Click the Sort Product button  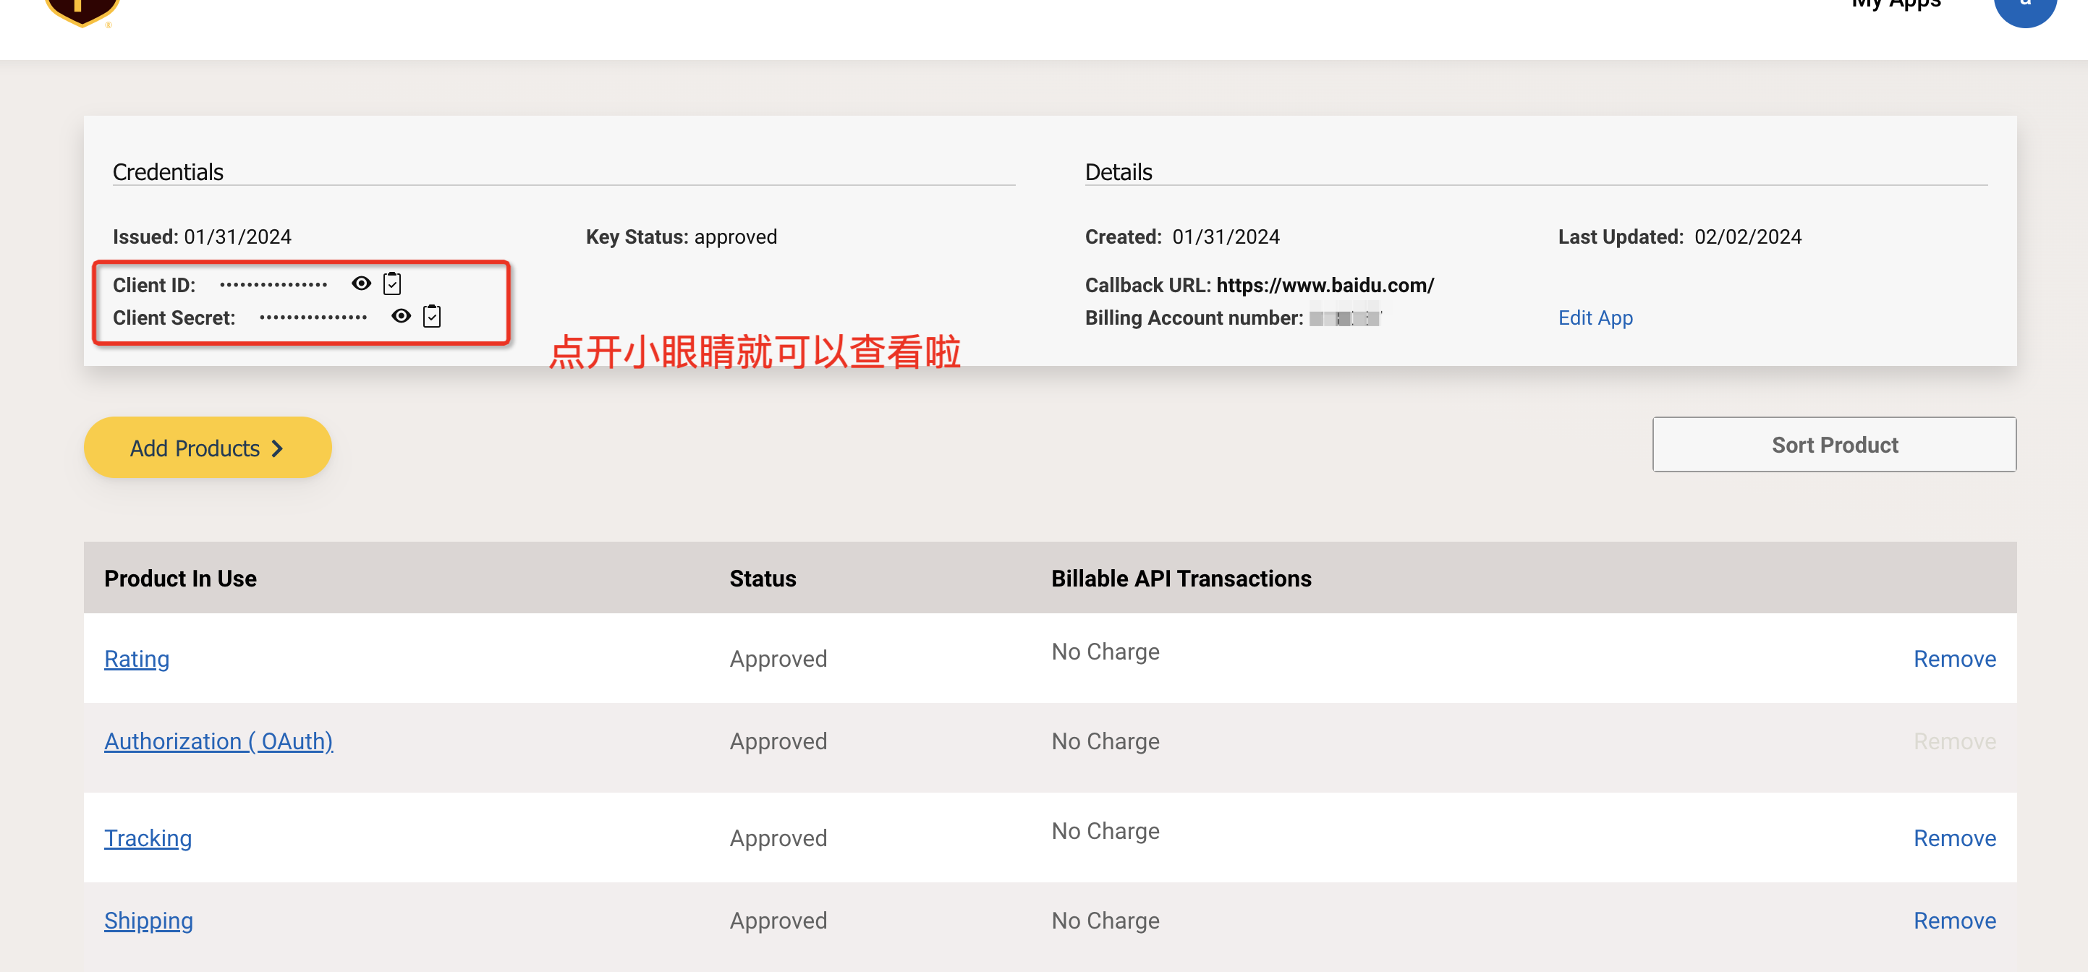[x=1834, y=445]
